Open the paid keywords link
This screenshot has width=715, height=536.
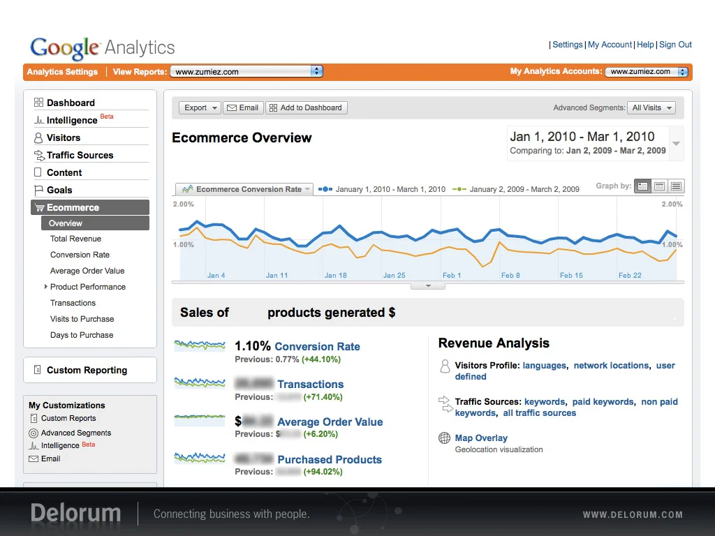(603, 402)
